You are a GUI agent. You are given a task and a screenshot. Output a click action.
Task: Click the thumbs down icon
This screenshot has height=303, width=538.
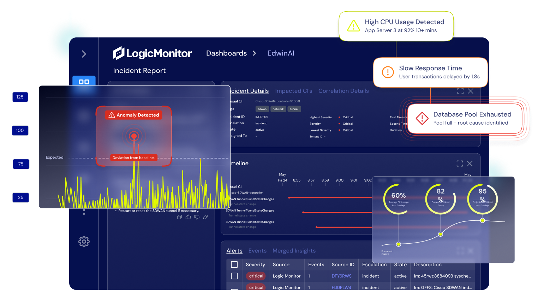pyautogui.click(x=197, y=217)
